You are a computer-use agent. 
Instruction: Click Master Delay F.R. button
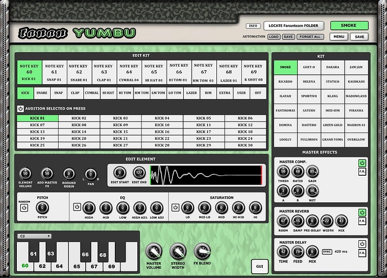pyautogui.click(x=362, y=253)
